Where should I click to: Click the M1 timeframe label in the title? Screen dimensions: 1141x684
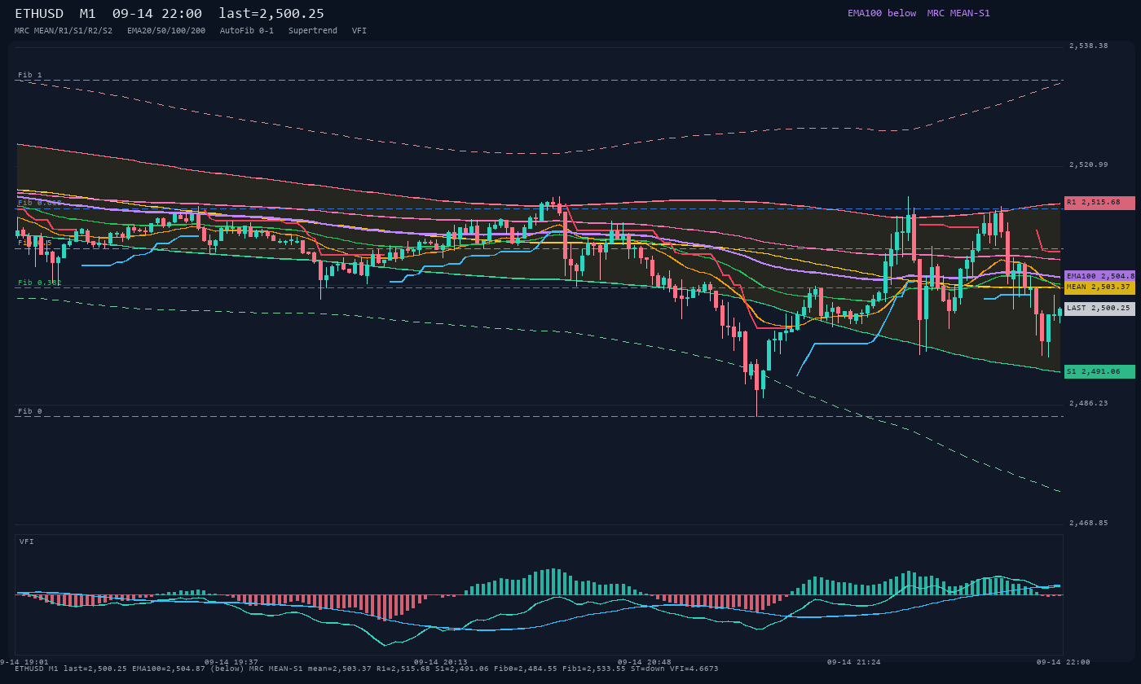point(88,14)
